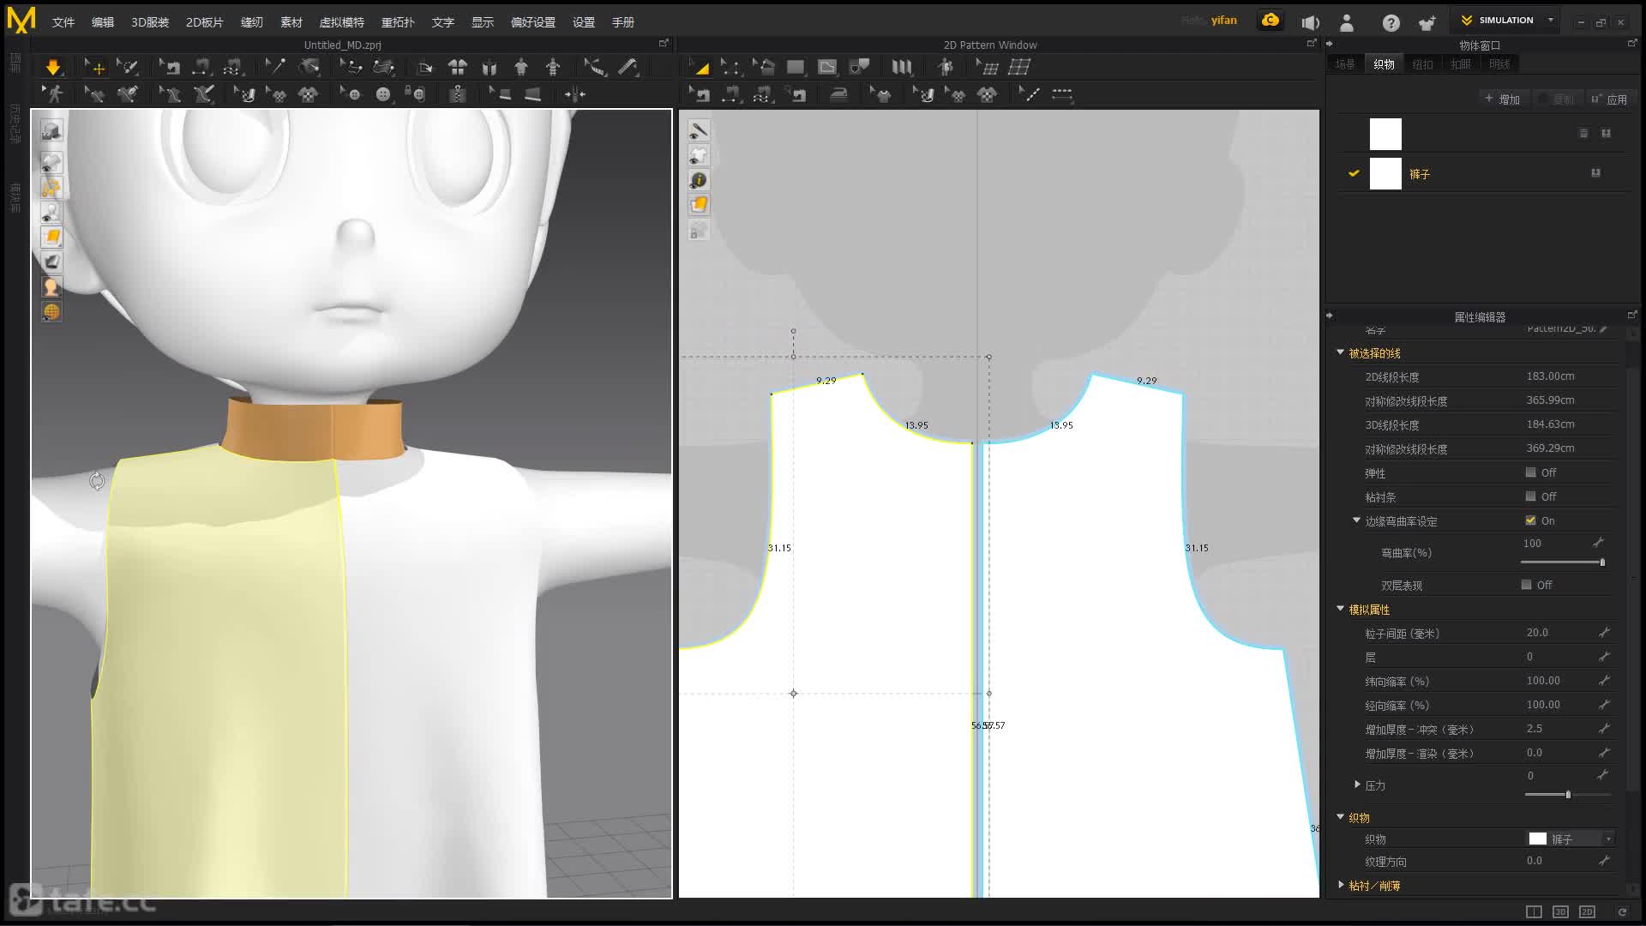The height and width of the screenshot is (926, 1646).
Task: Click the white swatch of the first fabric
Action: click(1385, 135)
